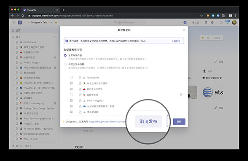Click the Teambition search input field
The image size is (248, 161).
[124, 22]
